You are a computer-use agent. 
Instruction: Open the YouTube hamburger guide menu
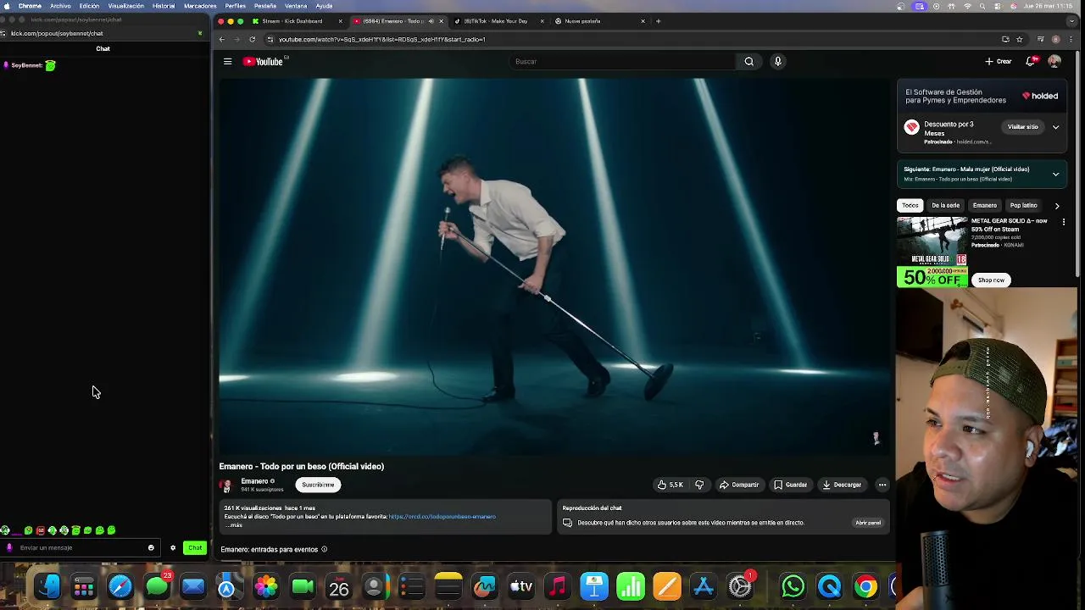click(227, 61)
